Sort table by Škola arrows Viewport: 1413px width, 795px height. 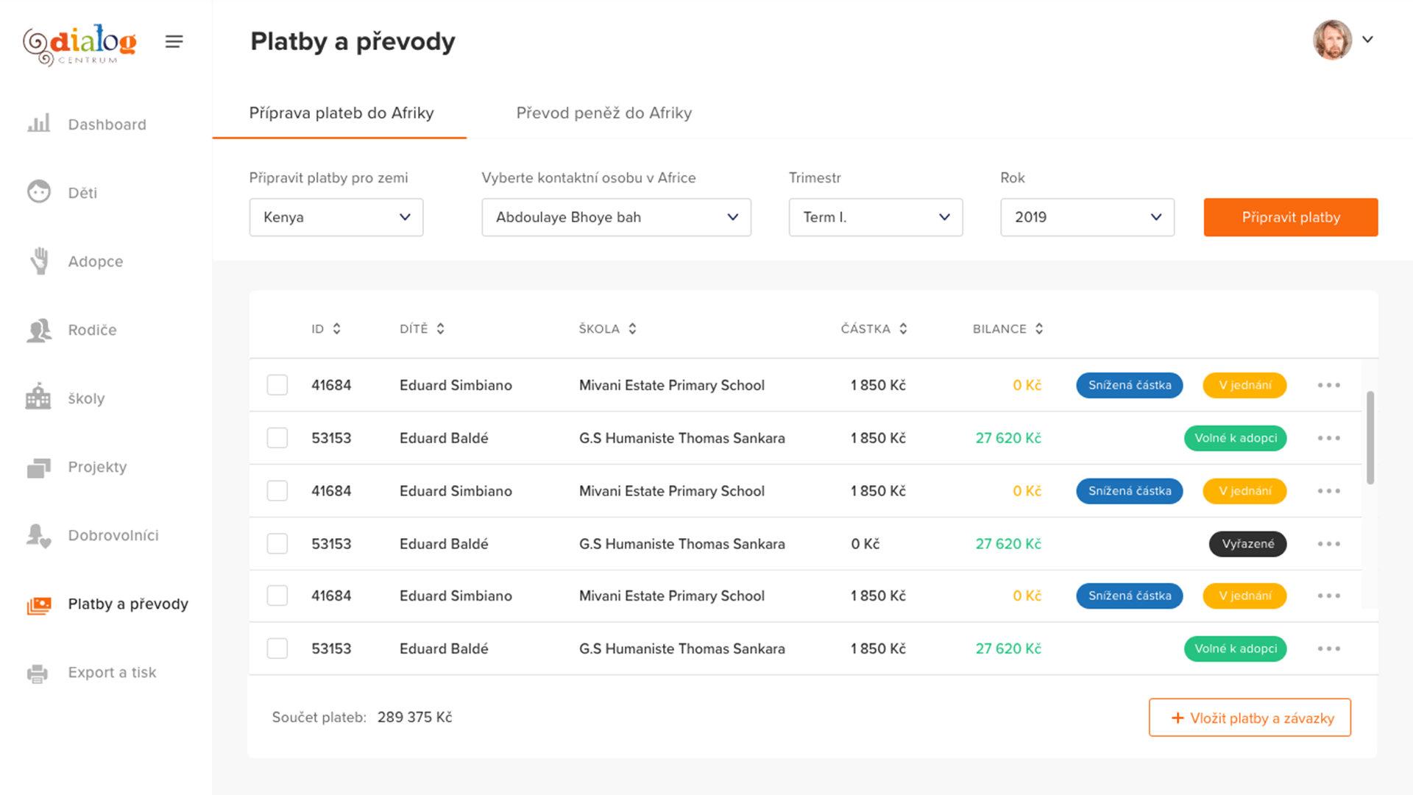(632, 329)
